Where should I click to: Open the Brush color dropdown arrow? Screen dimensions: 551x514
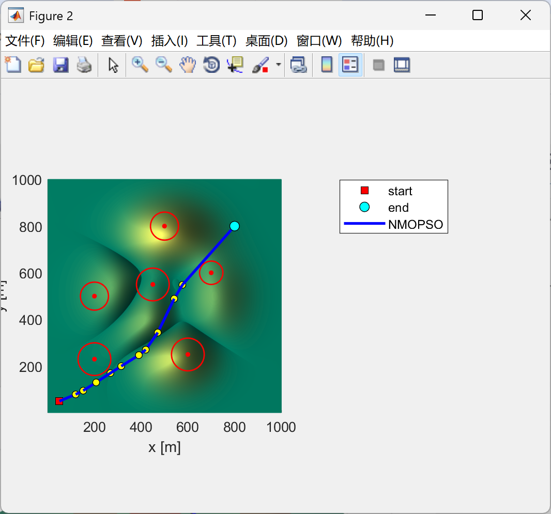pos(278,65)
